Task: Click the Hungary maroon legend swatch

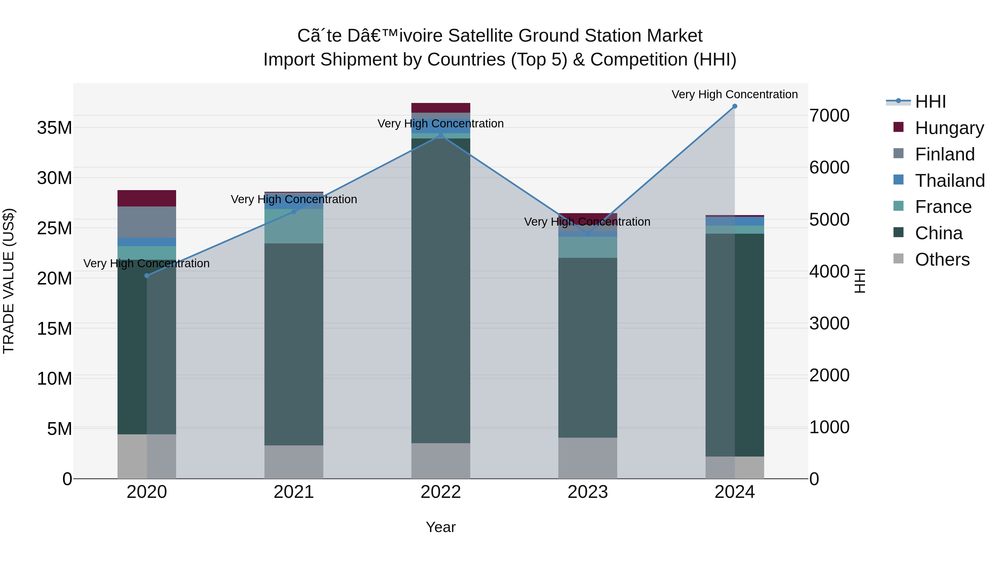Action: coord(898,127)
